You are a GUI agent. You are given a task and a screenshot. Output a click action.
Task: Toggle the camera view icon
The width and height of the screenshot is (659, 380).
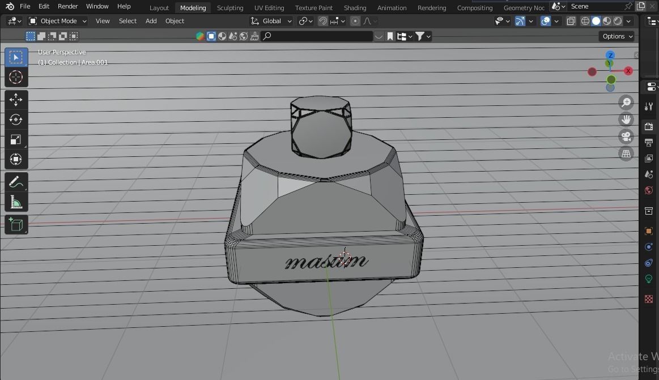626,136
